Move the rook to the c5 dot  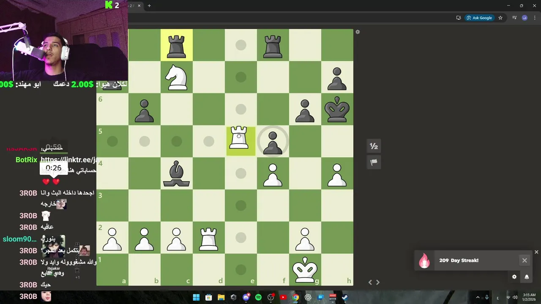coord(177,141)
